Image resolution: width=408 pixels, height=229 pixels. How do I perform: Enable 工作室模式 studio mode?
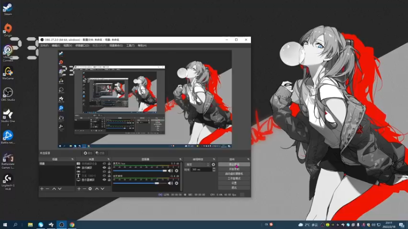pos(234,179)
